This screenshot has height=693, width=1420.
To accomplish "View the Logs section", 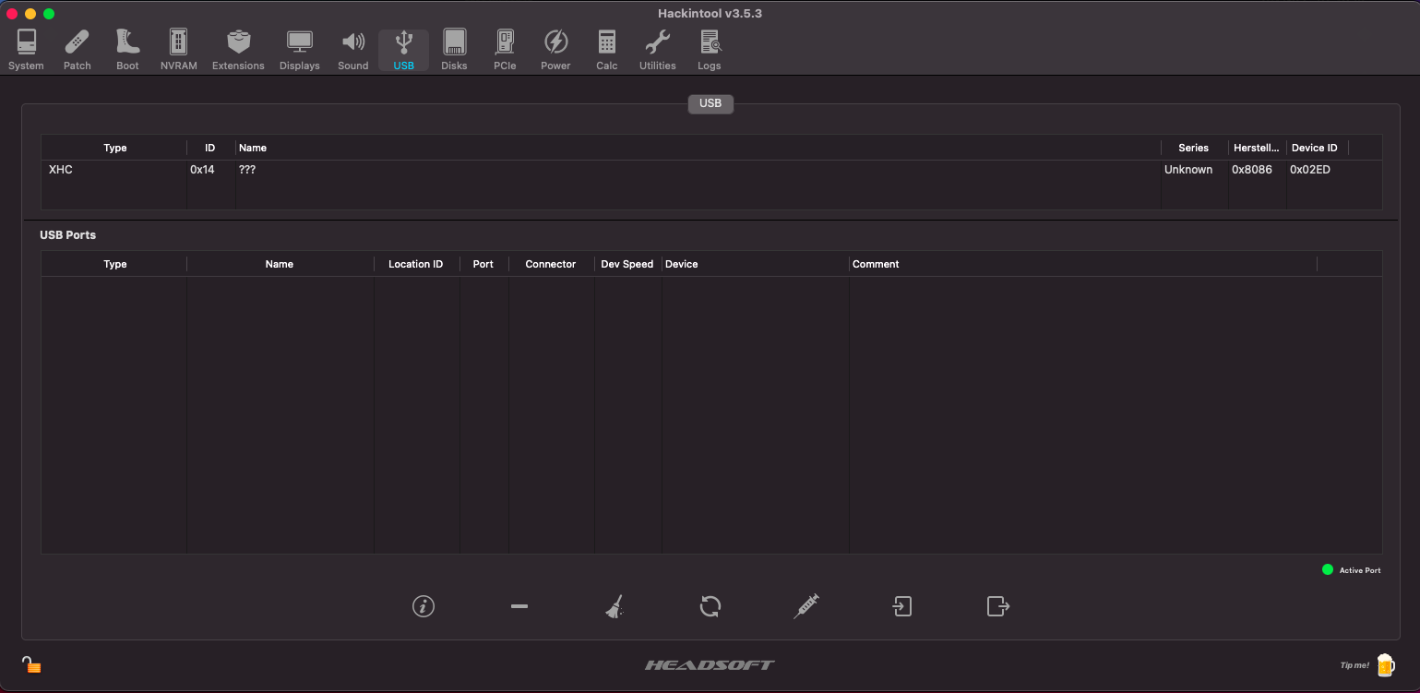I will 710,50.
